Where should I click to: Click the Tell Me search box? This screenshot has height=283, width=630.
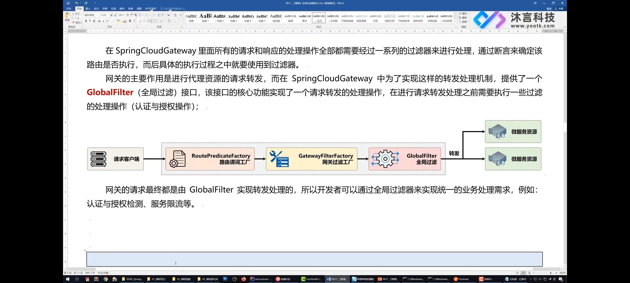pos(174,9)
